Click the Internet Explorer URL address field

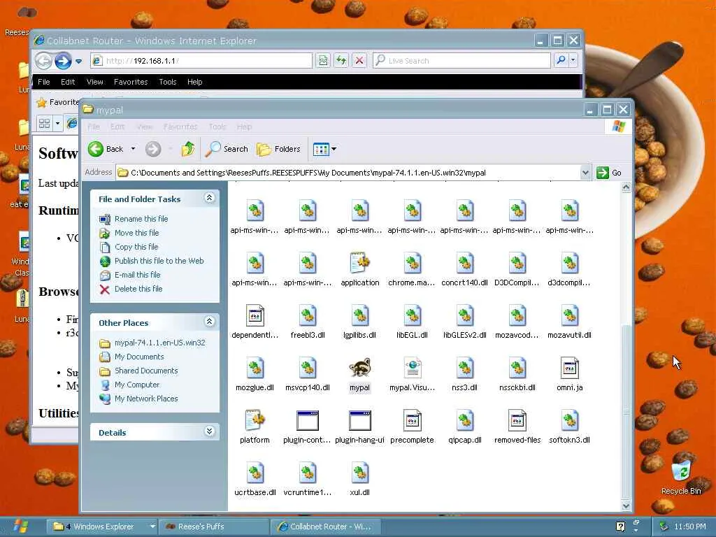click(201, 60)
